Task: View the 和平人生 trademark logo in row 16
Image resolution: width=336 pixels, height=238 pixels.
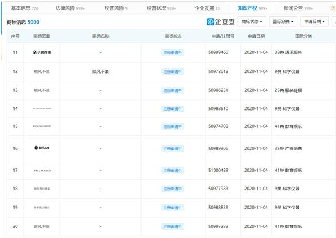Action: tap(42, 148)
